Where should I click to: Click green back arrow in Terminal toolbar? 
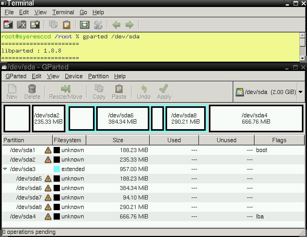[x=116, y=25]
